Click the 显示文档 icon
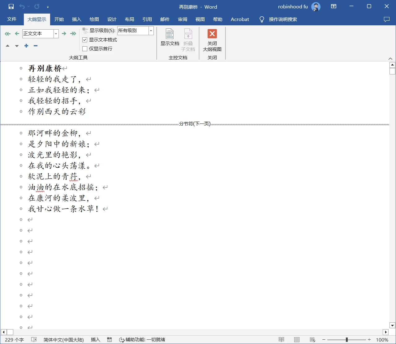 (x=170, y=37)
